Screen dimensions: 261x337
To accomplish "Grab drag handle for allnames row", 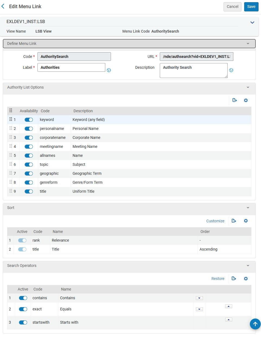I will 11,155.
